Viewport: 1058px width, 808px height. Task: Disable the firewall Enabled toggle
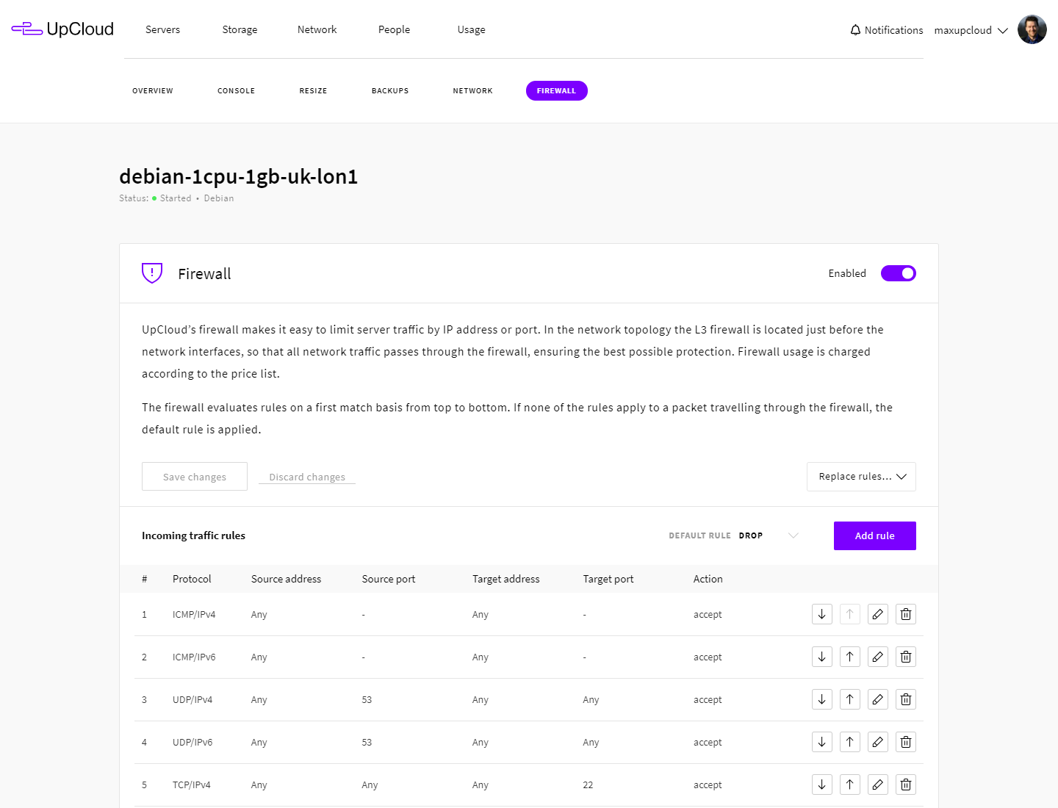point(898,273)
